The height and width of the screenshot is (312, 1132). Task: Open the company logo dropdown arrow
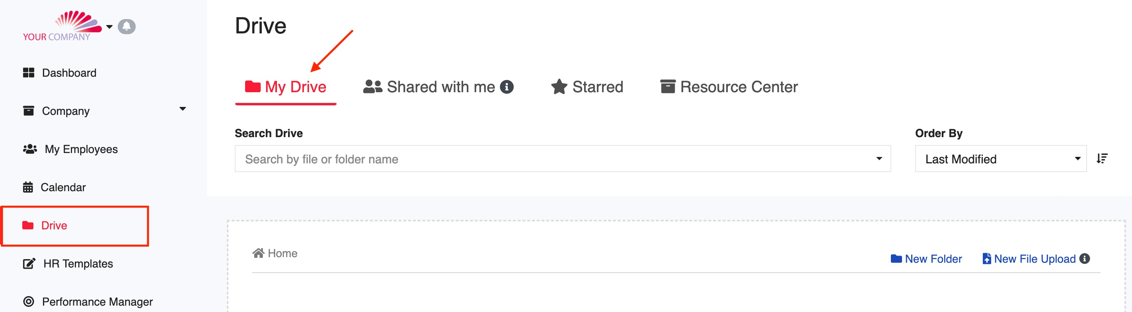click(109, 27)
